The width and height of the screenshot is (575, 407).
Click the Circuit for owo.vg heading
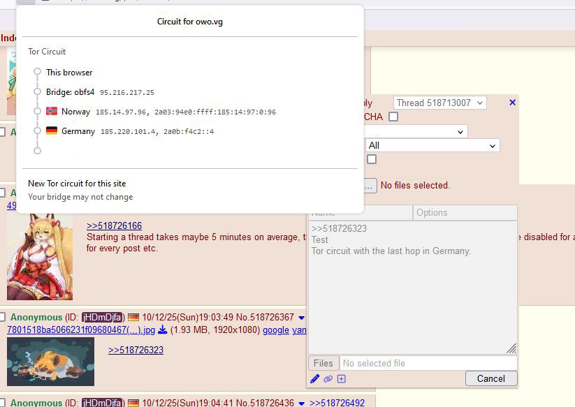190,22
